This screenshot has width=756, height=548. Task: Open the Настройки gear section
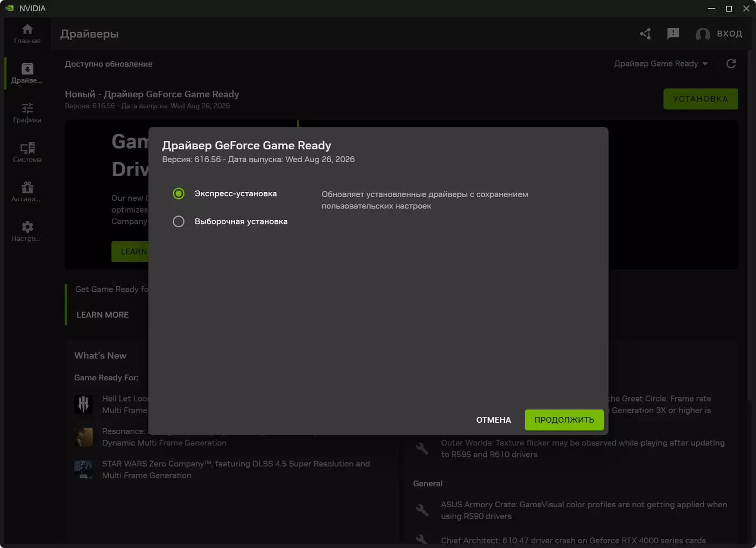[x=27, y=232]
